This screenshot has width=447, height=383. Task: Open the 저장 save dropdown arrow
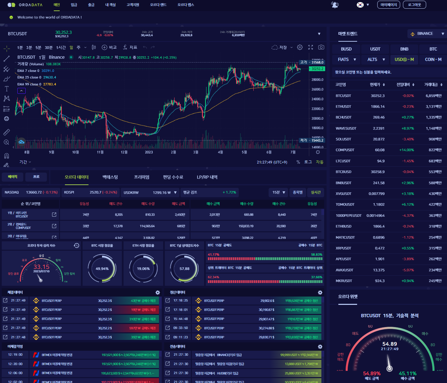pos(292,47)
